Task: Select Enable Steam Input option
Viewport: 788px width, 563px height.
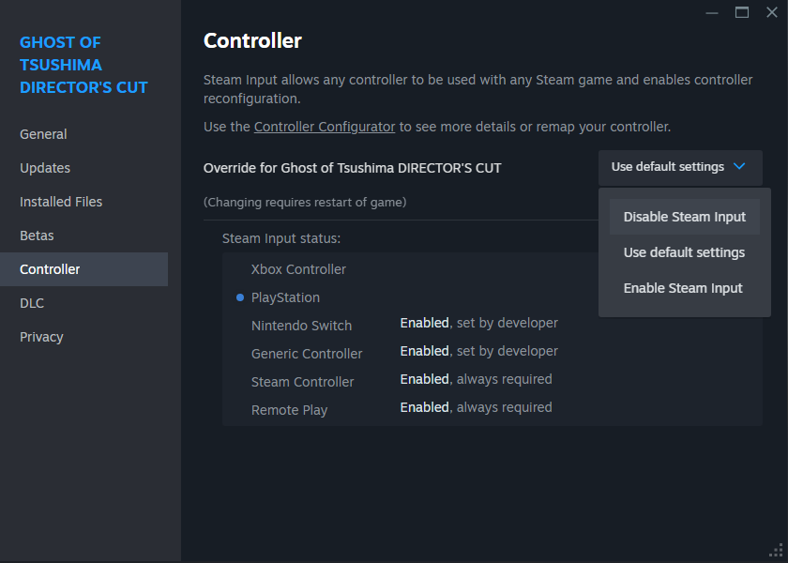Action: [683, 288]
